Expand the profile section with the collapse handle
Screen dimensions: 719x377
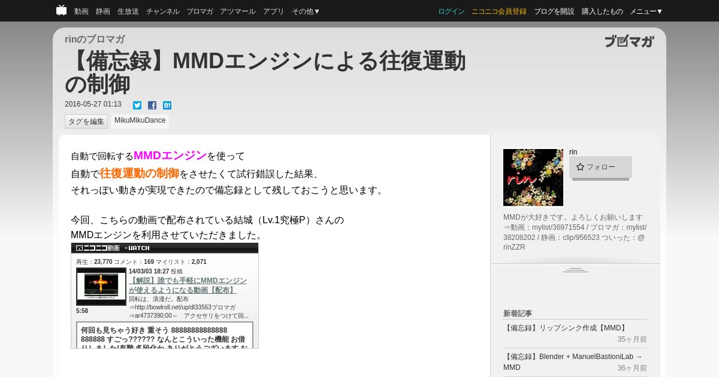coord(575,270)
